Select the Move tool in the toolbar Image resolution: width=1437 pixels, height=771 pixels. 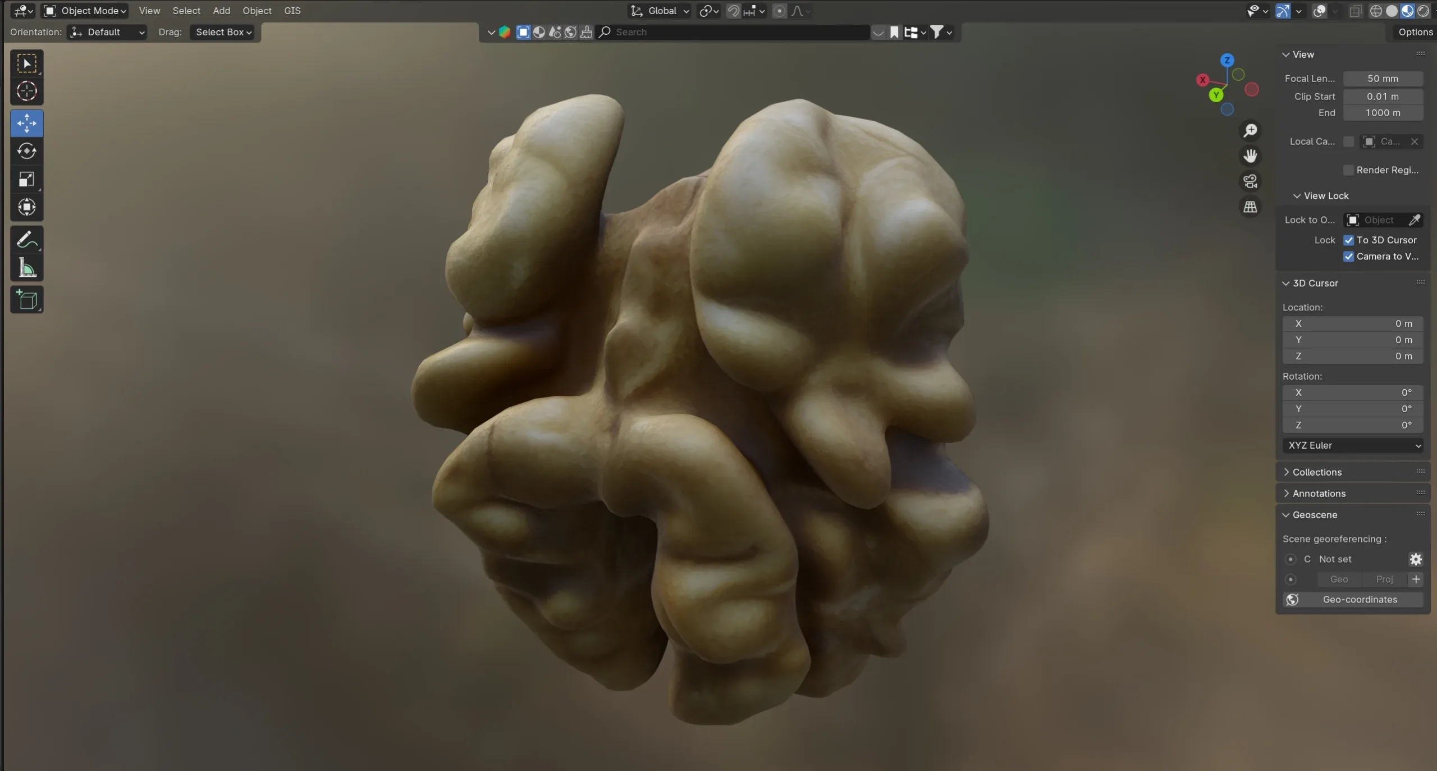26,123
